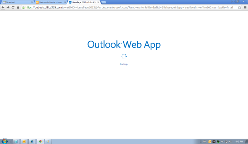Open the volume speaker tray icon

point(230,141)
